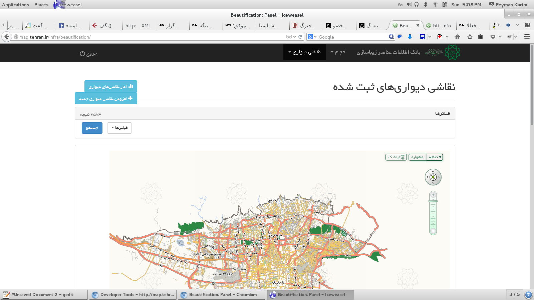Image resolution: width=534 pixels, height=300 pixels.
Task: Switch to the http:....XML browser tab
Action: point(139,25)
